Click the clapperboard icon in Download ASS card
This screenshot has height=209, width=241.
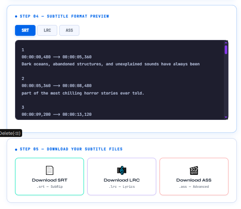(194, 170)
